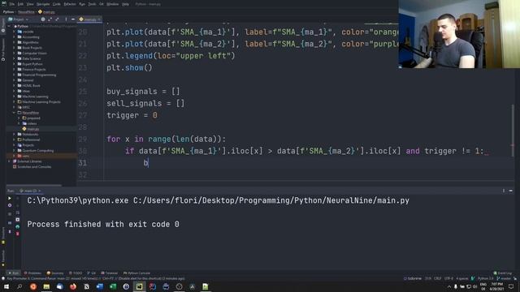Open Firefox from the taskbar
The height and width of the screenshot is (292, 520).
73,286
